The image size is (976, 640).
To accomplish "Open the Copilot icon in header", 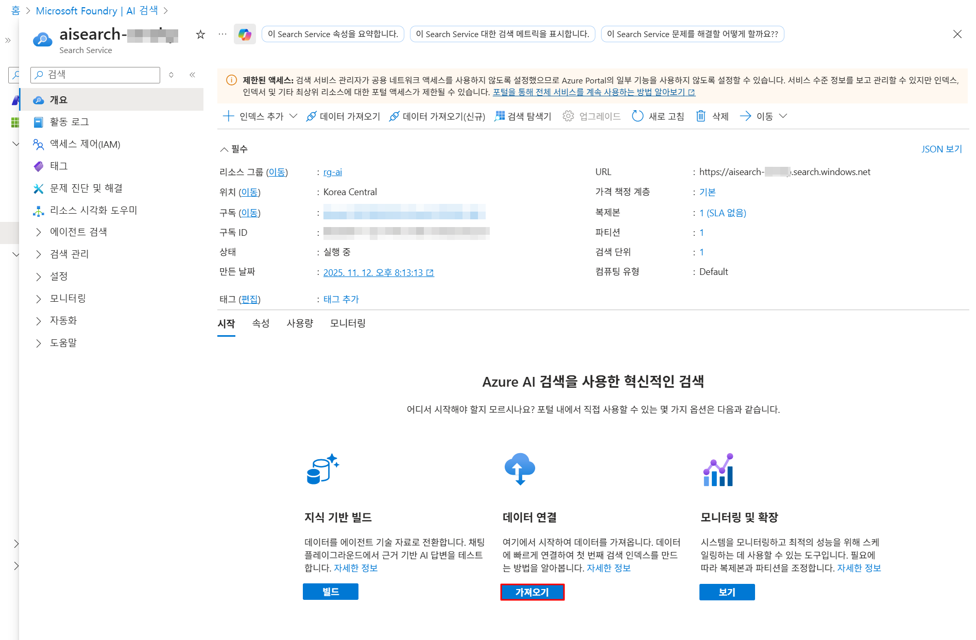I will pyautogui.click(x=245, y=34).
